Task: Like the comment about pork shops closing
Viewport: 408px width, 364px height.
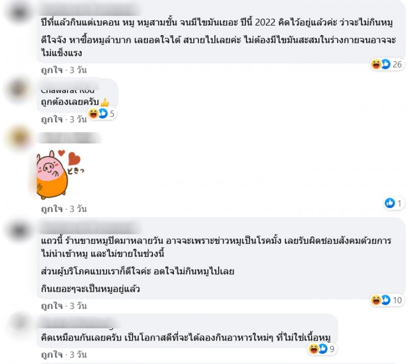Action: [52, 306]
